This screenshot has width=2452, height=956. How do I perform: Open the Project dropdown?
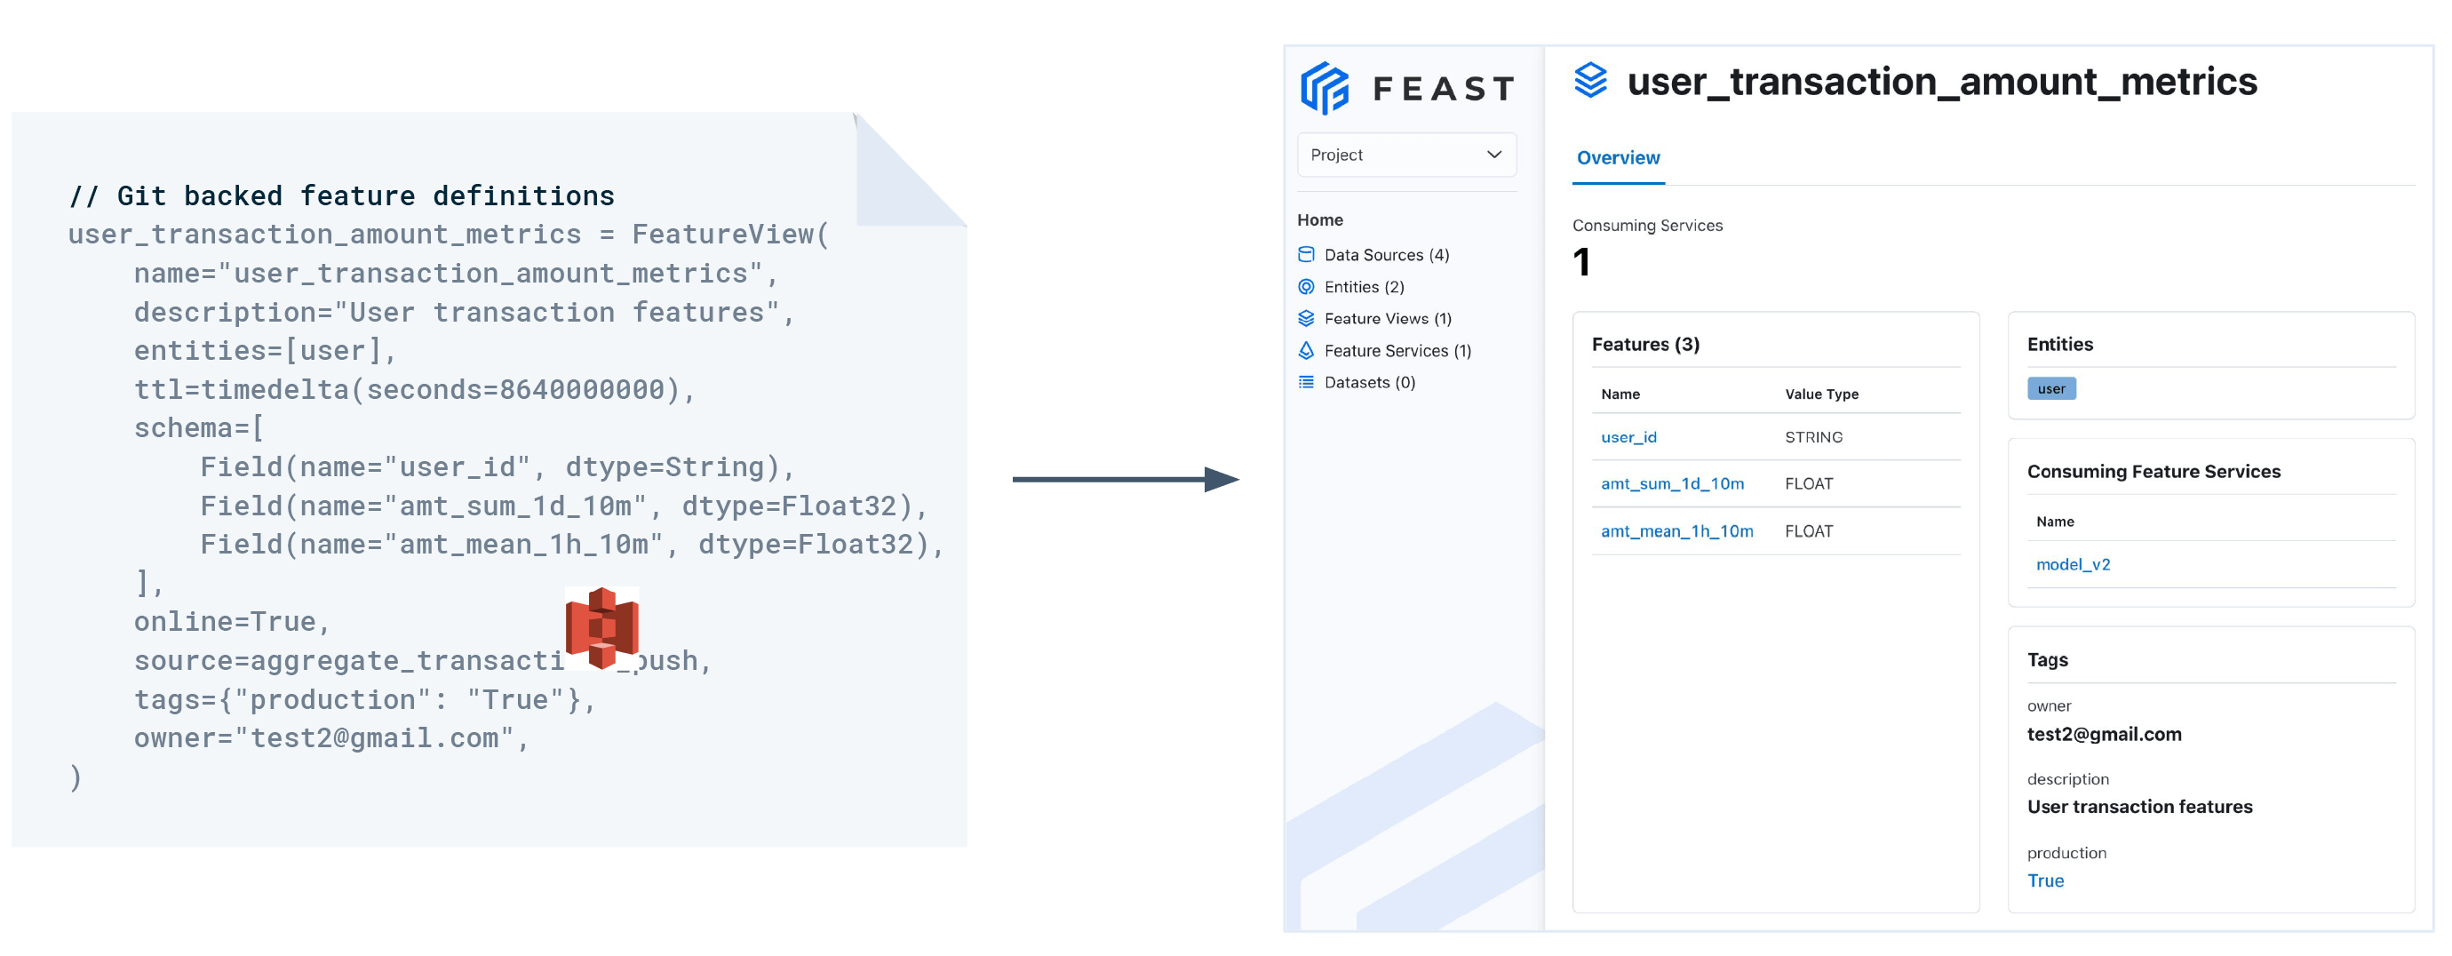pyautogui.click(x=1405, y=155)
